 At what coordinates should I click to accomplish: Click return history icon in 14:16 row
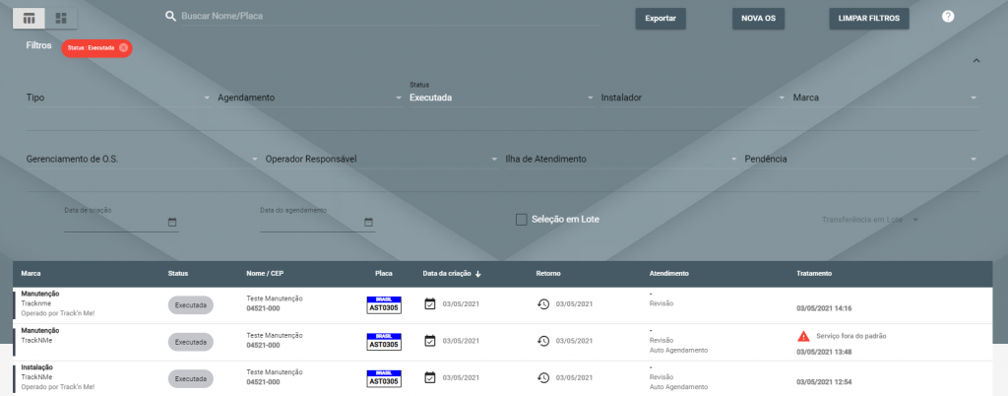click(x=543, y=304)
